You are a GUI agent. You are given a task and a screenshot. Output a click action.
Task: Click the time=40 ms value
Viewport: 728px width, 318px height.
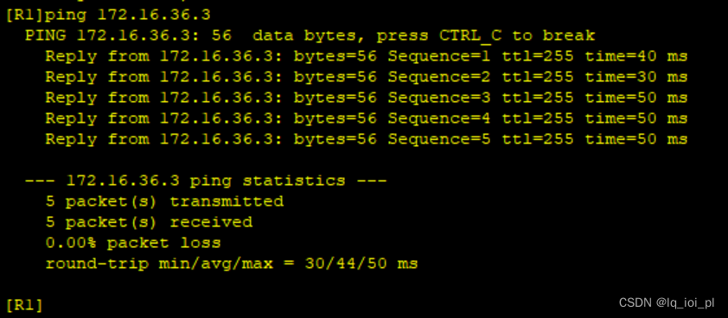pyautogui.click(x=636, y=57)
